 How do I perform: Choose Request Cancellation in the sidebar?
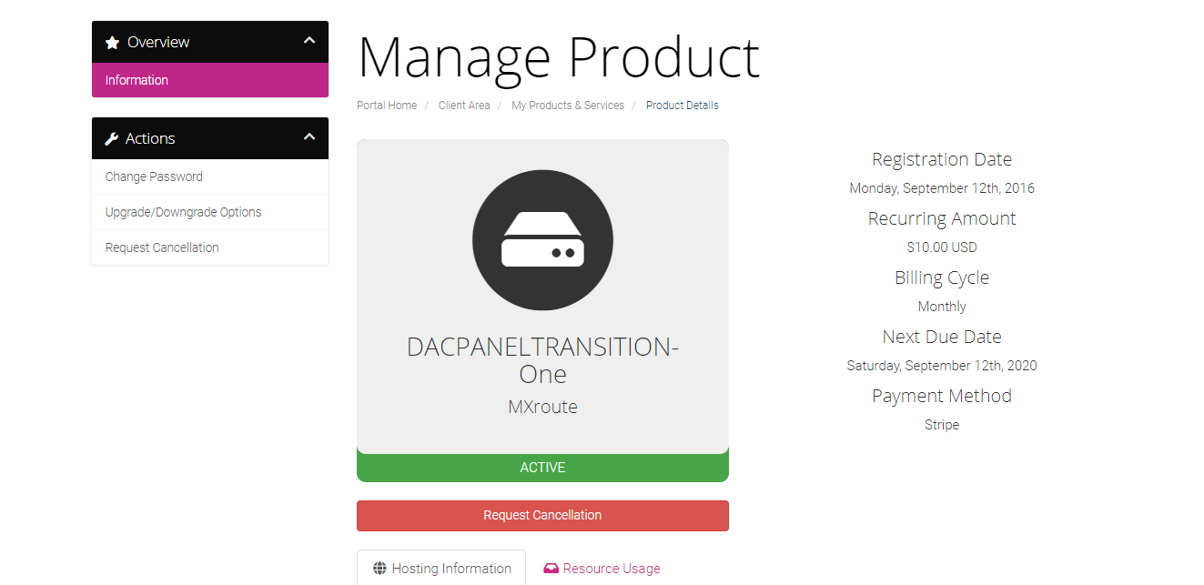pos(210,247)
